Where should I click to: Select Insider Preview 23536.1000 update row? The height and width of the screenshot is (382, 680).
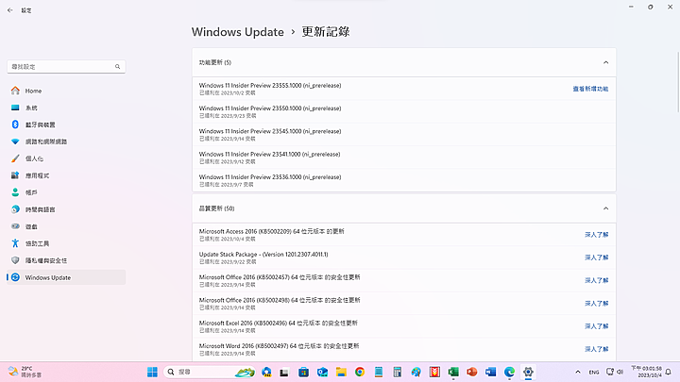[x=404, y=180]
